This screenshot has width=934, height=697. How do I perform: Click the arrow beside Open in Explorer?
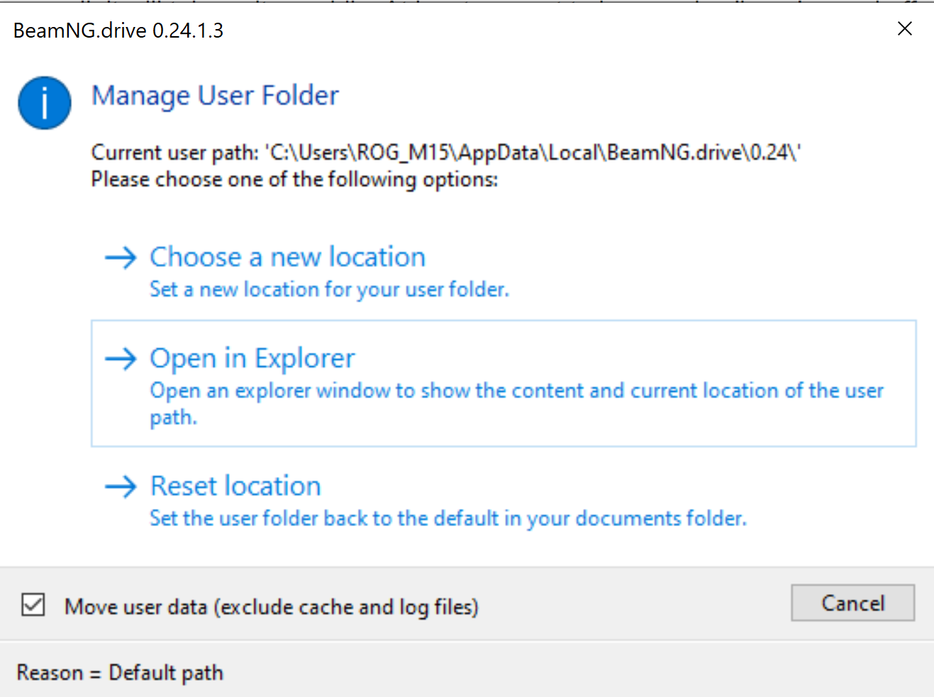(121, 358)
